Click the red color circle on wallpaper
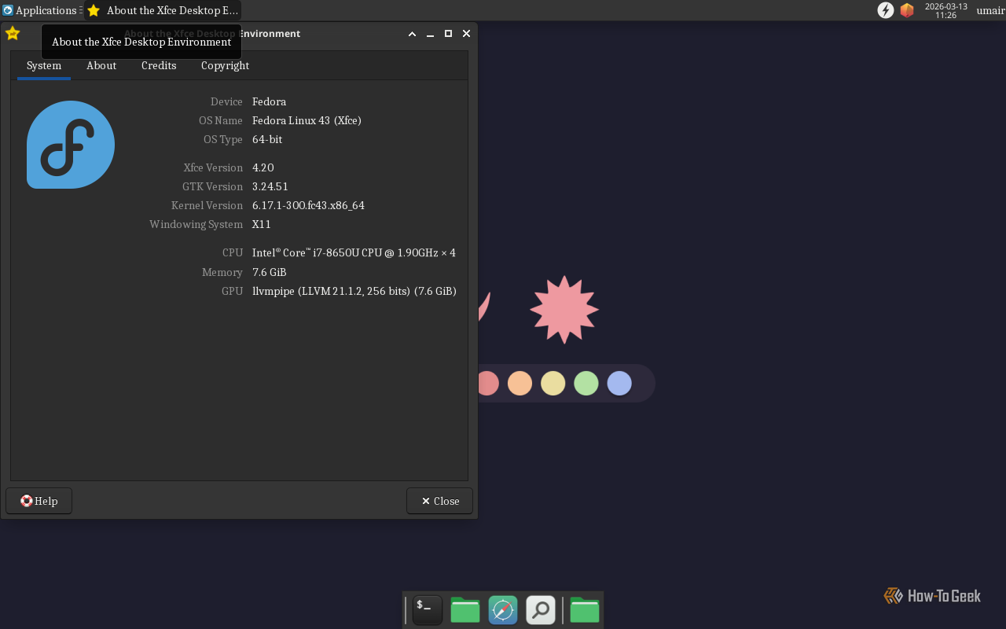The height and width of the screenshot is (629, 1006). point(488,383)
